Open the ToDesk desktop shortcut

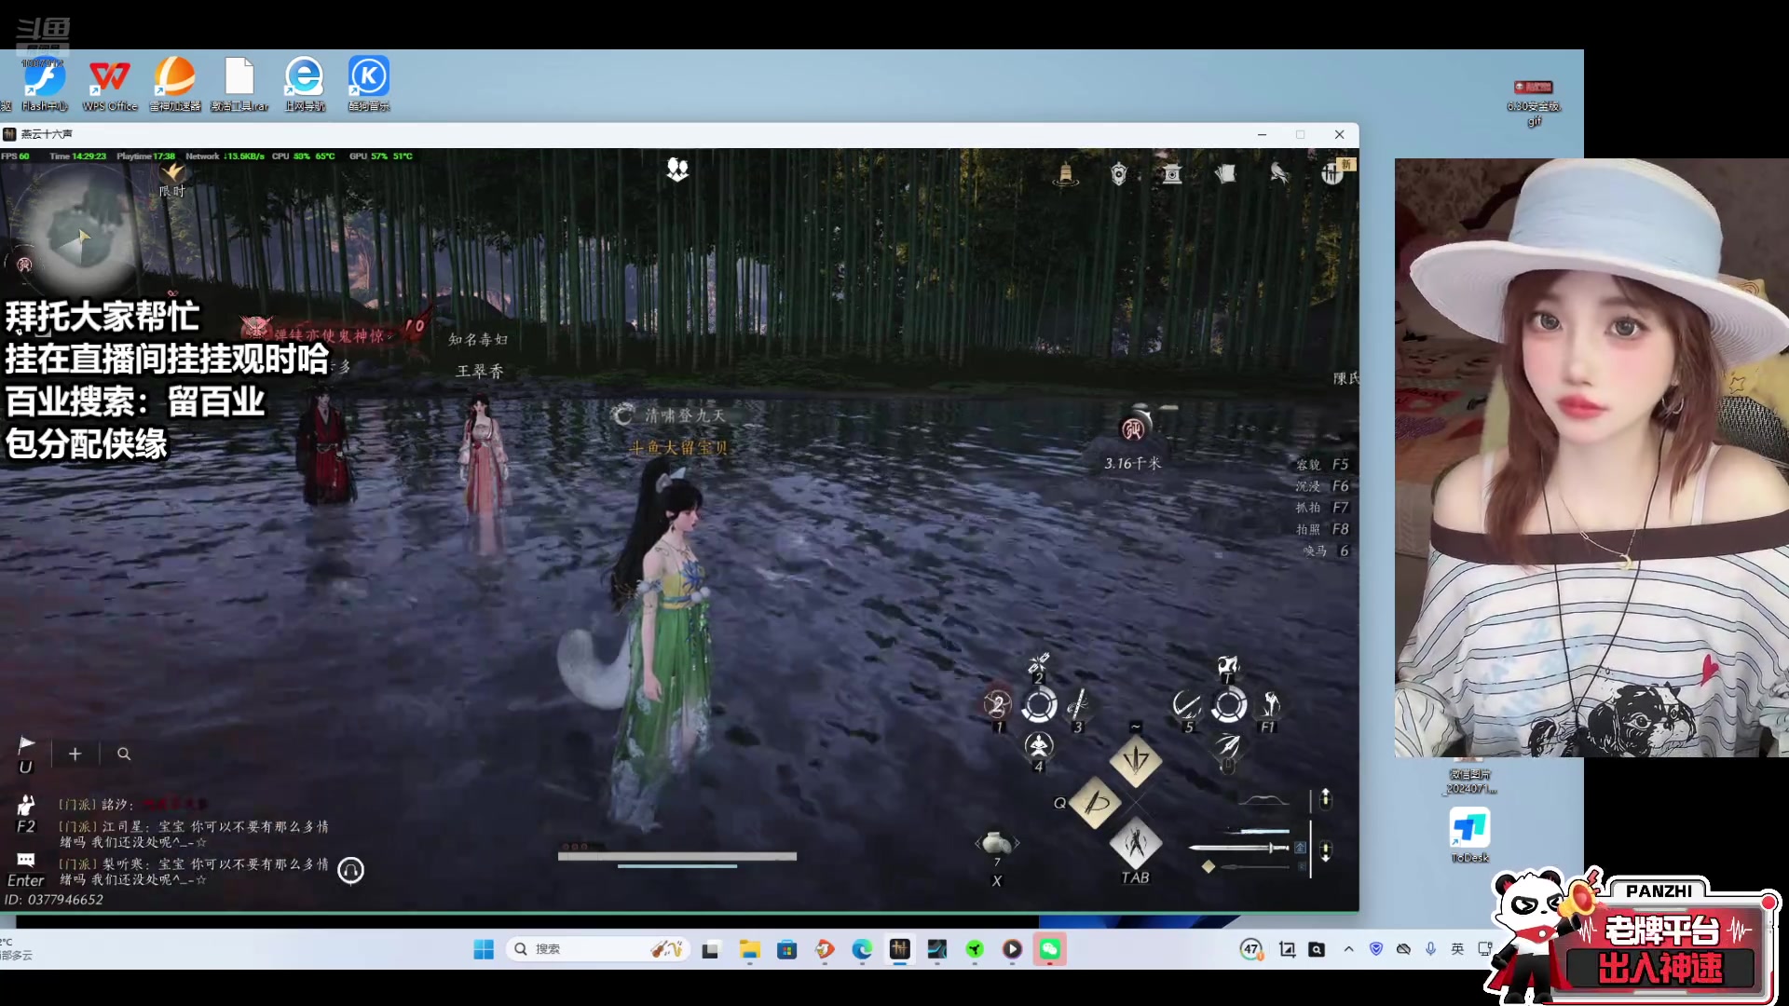pyautogui.click(x=1469, y=835)
